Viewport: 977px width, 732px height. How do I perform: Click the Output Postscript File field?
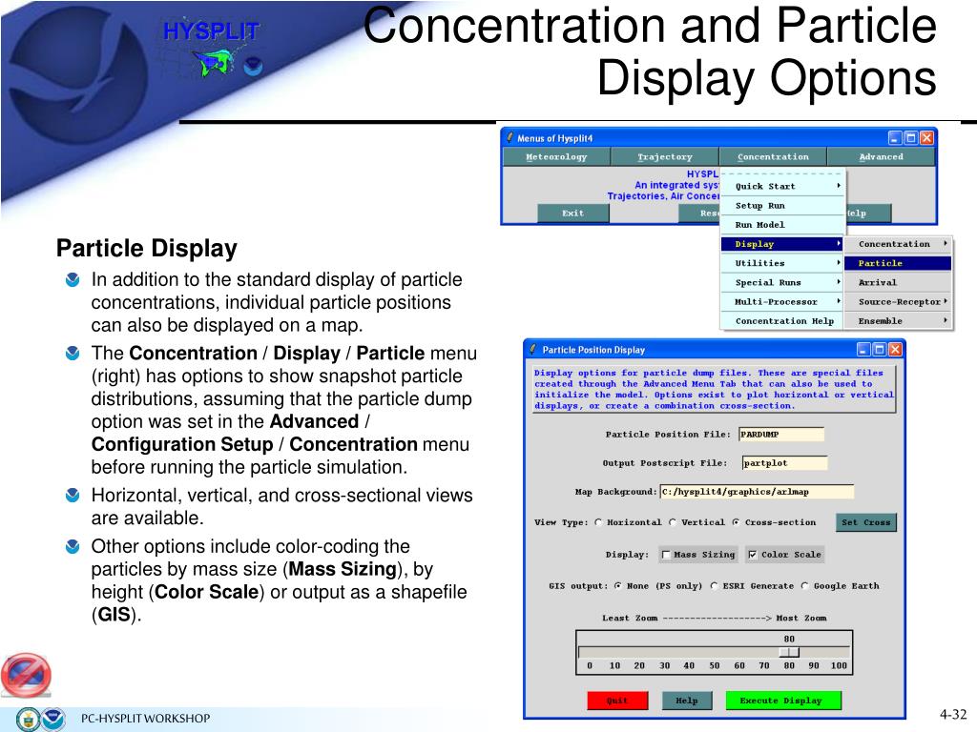[784, 463]
